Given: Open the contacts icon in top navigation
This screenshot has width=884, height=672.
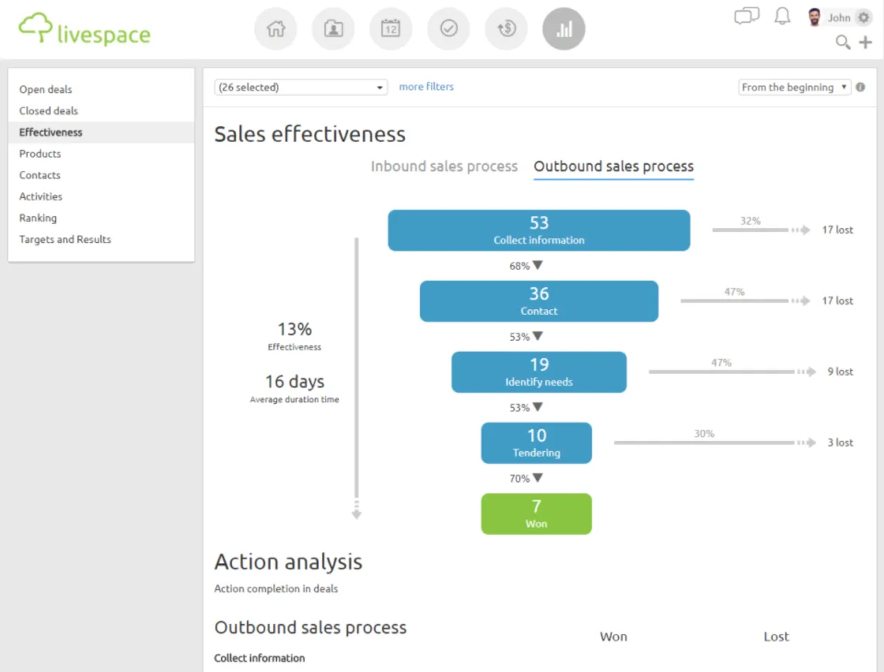Looking at the screenshot, I should point(333,29).
